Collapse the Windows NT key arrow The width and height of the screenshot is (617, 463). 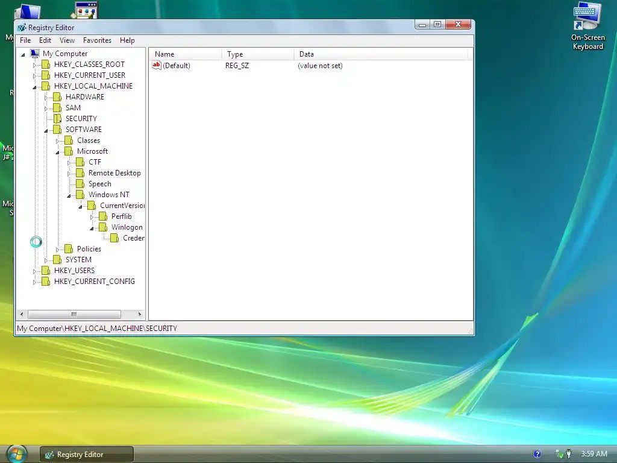click(69, 195)
